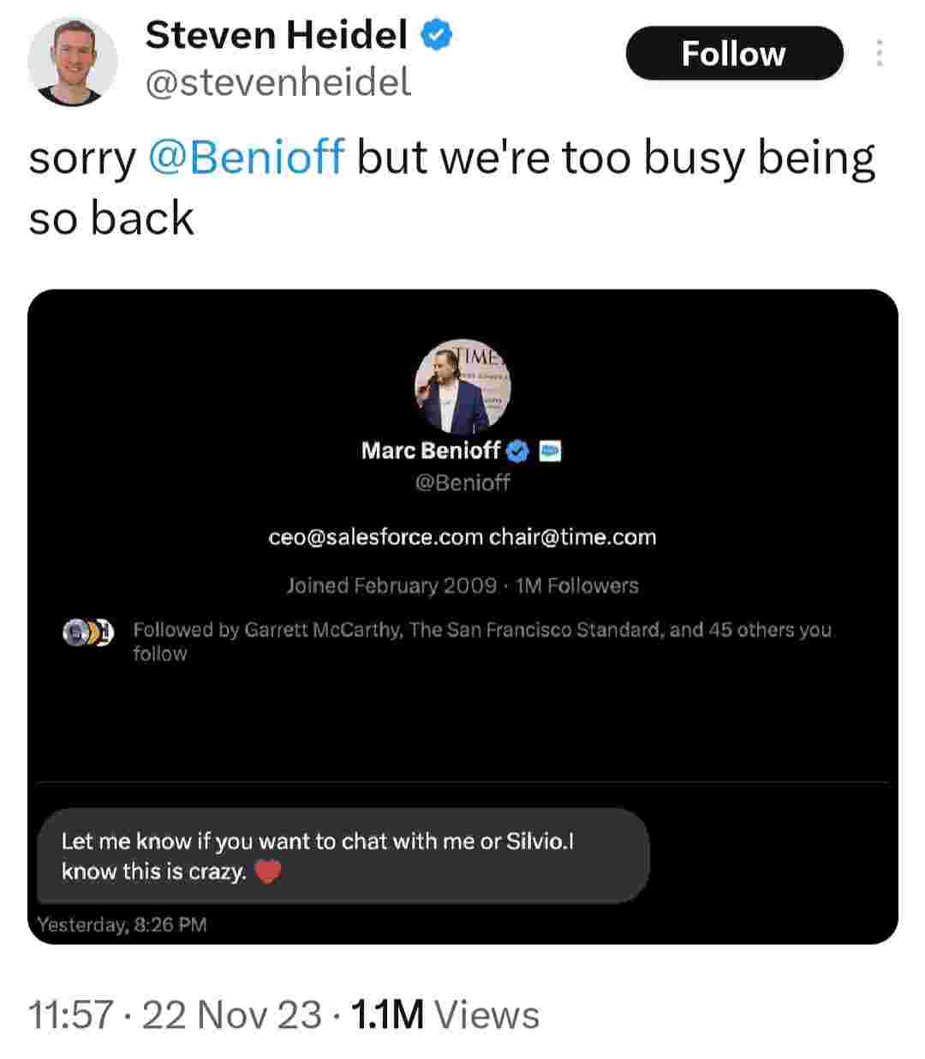Click the 11:57 · 22 Nov 23 timestamp
Screen dimensions: 925x1059
(176, 1015)
